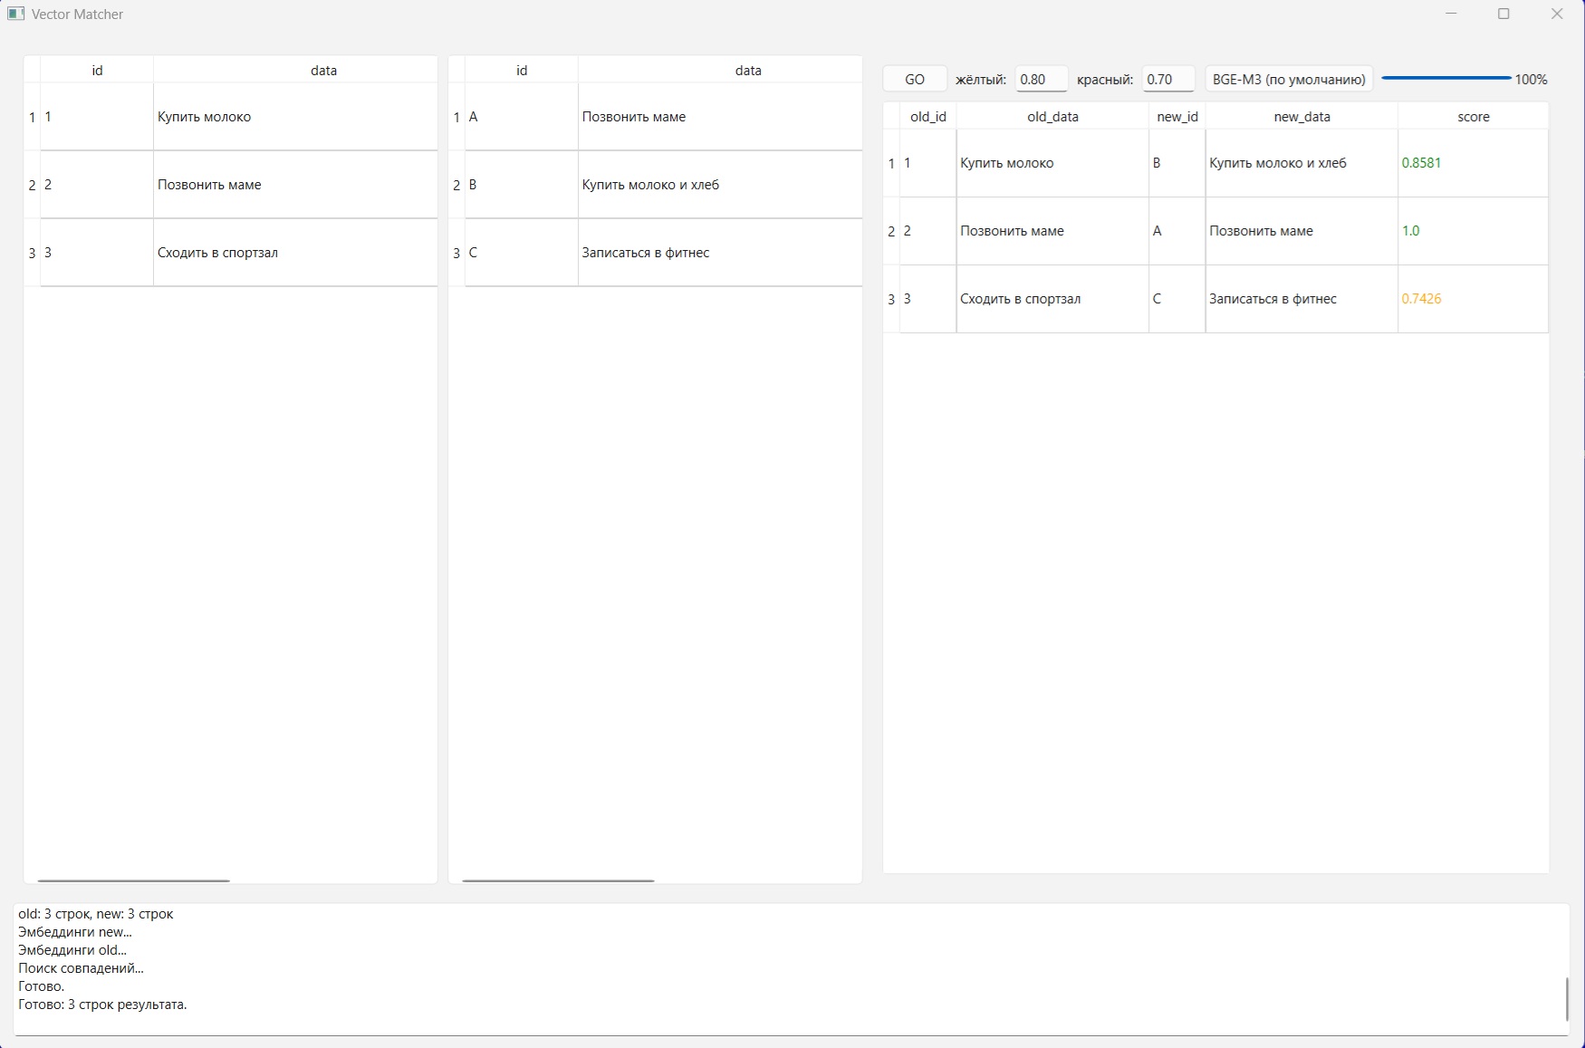Select the Купить молоко и хлеб cell in the new table
The height and width of the screenshot is (1048, 1585).
point(720,185)
